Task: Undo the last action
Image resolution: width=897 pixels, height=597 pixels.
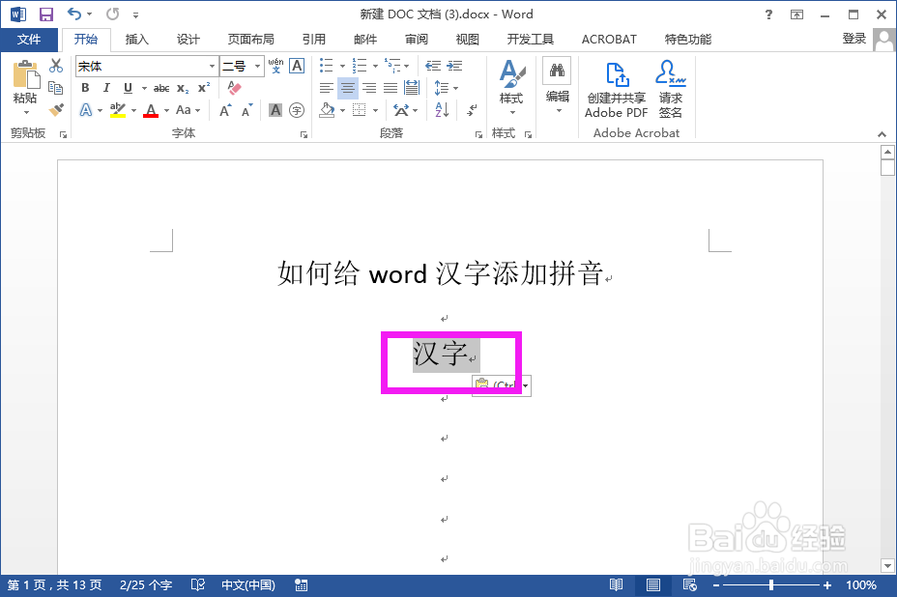Action: [73, 14]
